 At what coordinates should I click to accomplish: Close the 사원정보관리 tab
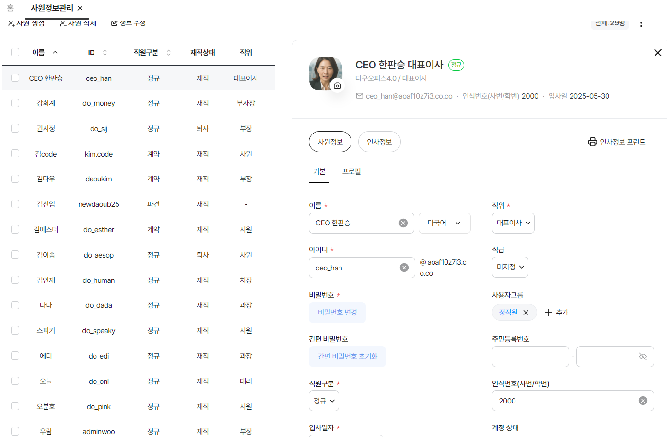pyautogui.click(x=80, y=8)
